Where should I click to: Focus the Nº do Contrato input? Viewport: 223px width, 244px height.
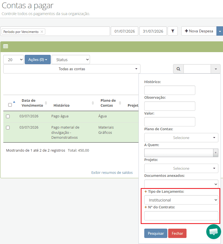click(181, 216)
